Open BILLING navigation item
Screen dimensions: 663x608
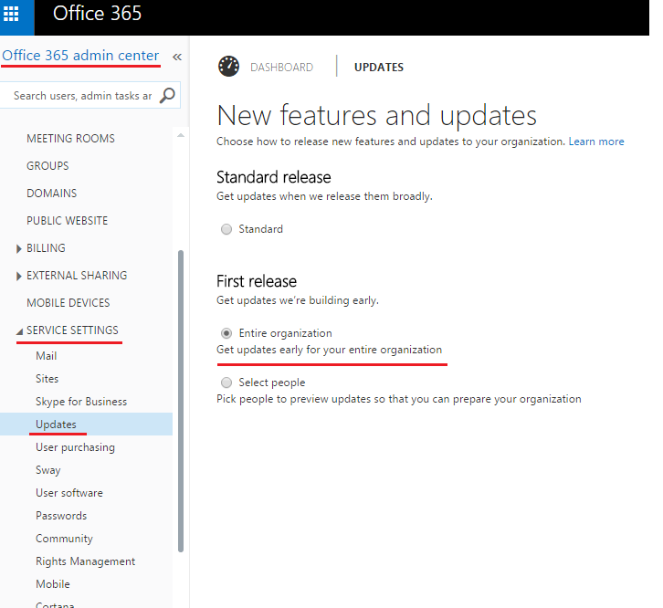pos(46,248)
